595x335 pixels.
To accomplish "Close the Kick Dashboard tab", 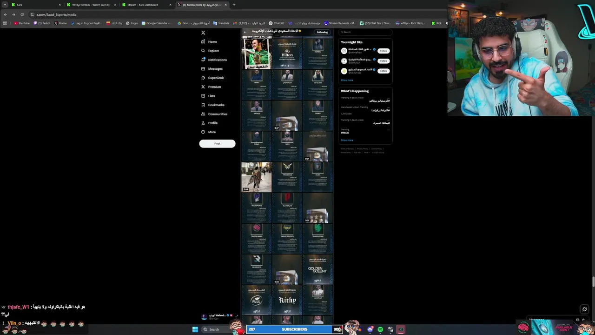I will point(171,5).
